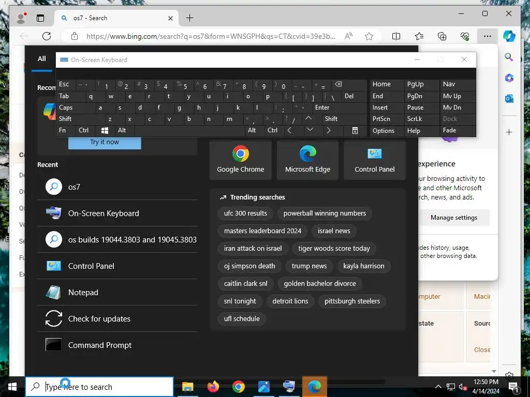Click the Try it now button
The height and width of the screenshot is (397, 530).
click(x=105, y=142)
